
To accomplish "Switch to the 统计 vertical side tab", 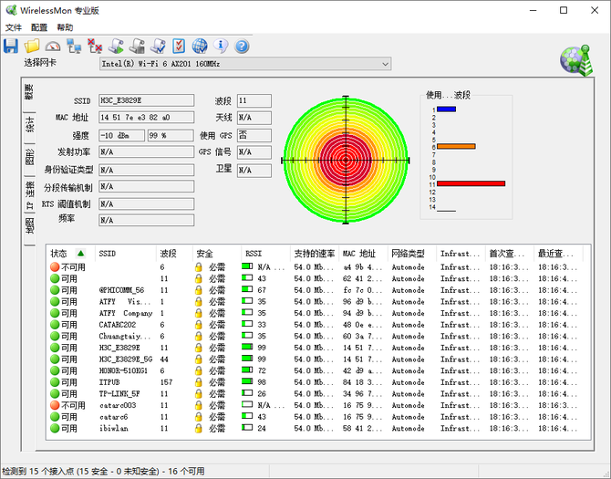I will tap(29, 125).
